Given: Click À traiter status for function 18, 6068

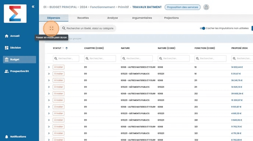Looking at the screenshot, I should point(59,67).
